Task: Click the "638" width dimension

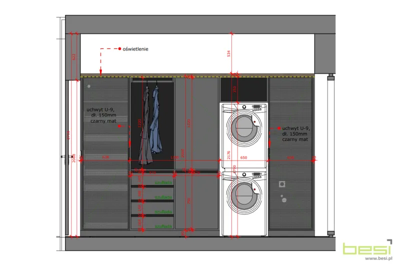Action: tap(105, 157)
